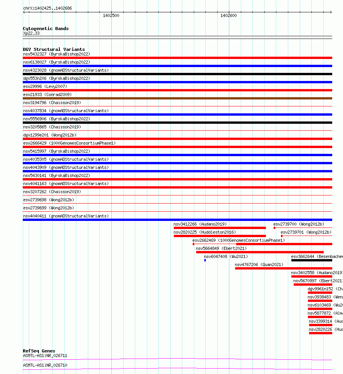
Task: Click the nsv3194796 (Chaisson2019) label
Action: [52, 103]
